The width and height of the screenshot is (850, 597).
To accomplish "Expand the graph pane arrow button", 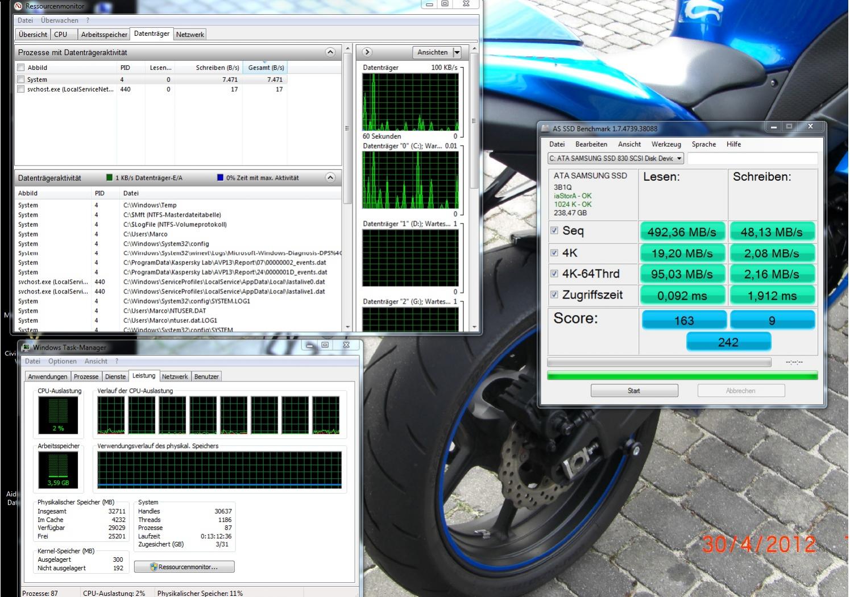I will coord(367,52).
